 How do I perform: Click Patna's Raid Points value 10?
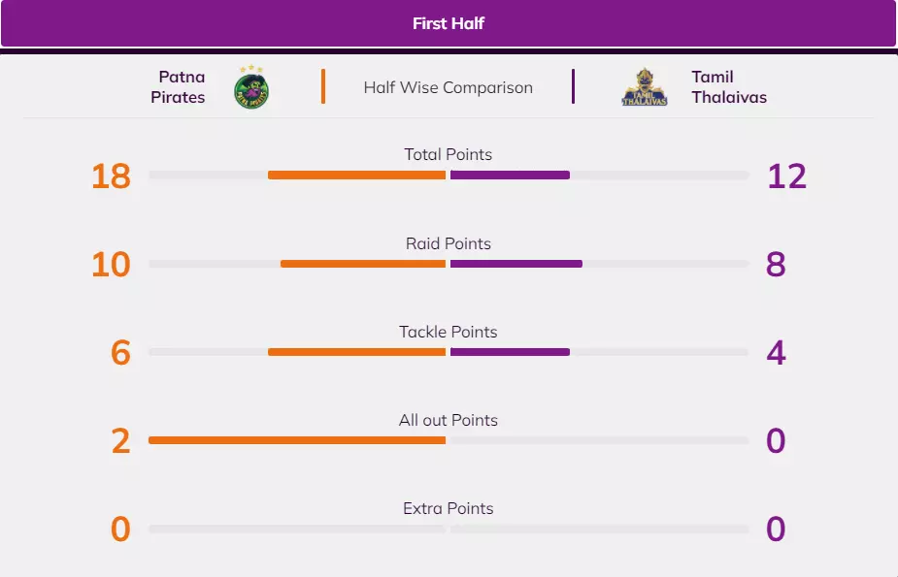click(111, 265)
